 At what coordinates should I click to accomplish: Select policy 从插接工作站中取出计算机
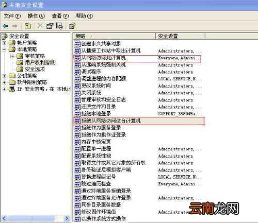point(111,50)
